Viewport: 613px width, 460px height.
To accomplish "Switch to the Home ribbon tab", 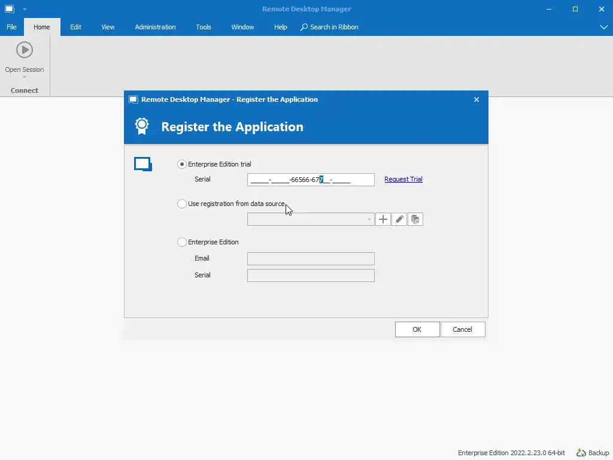I will 42,27.
